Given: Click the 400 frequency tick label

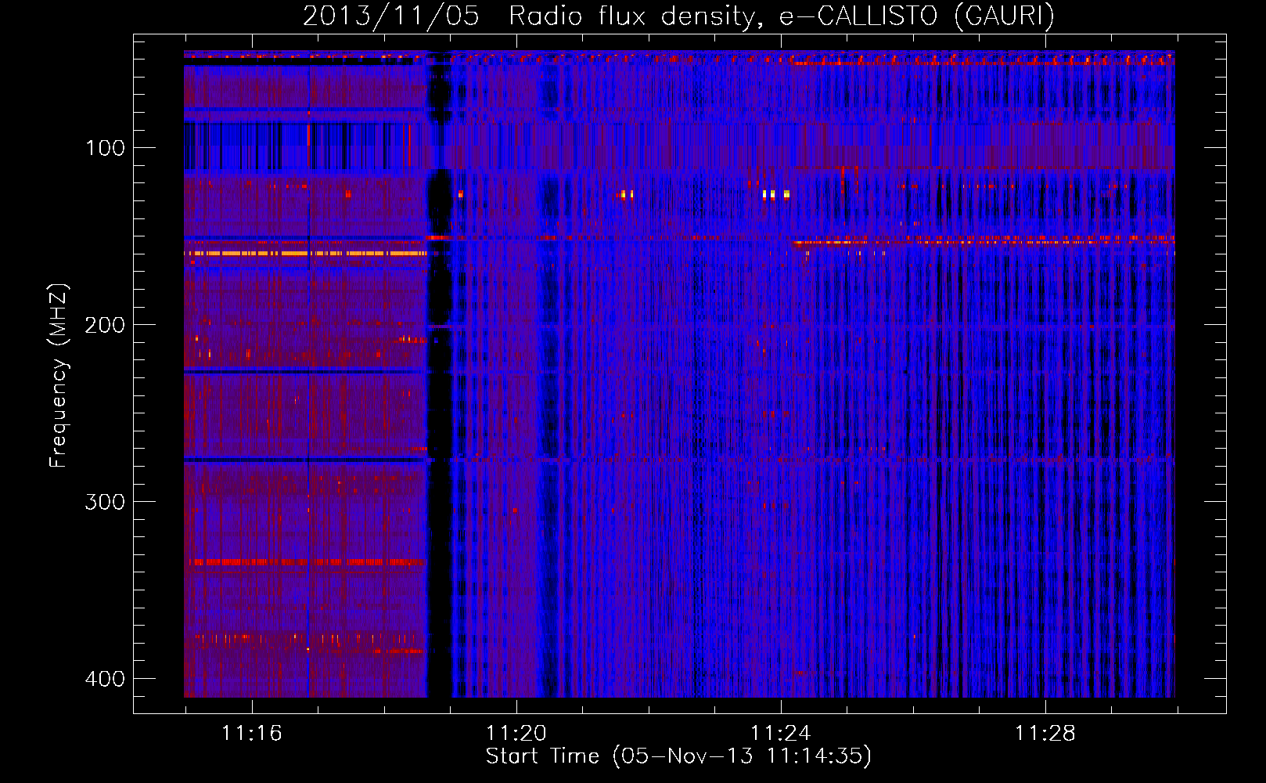Looking at the screenshot, I should point(105,679).
